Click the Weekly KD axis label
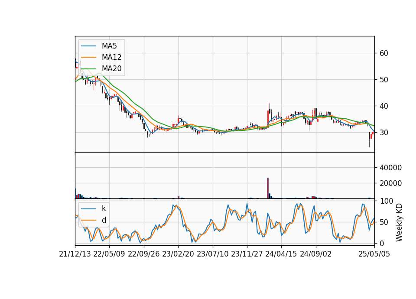Screen dimensions: 416x299 coord(399,222)
